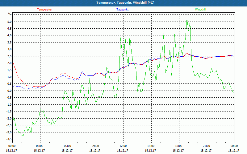
Task: Click the '-0,5' y-axis value
Action: [9, 98]
